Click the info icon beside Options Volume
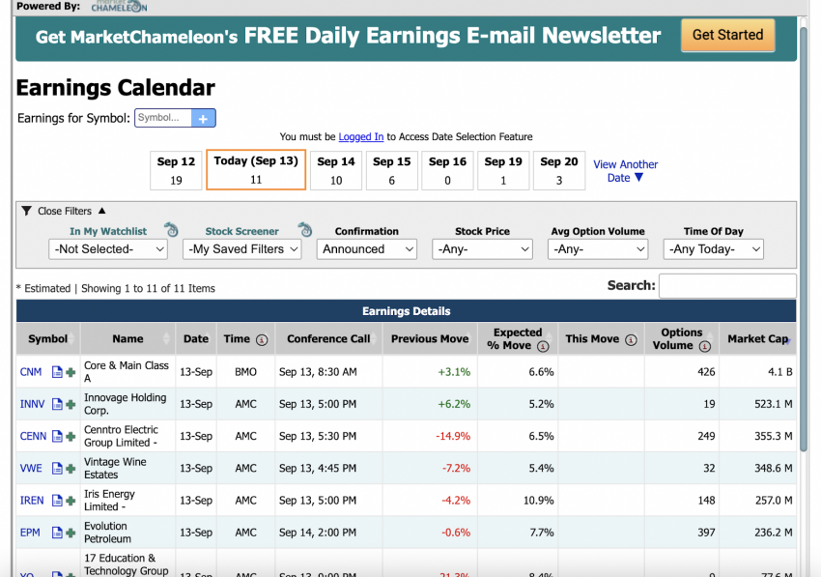The image size is (821, 577). 705,346
